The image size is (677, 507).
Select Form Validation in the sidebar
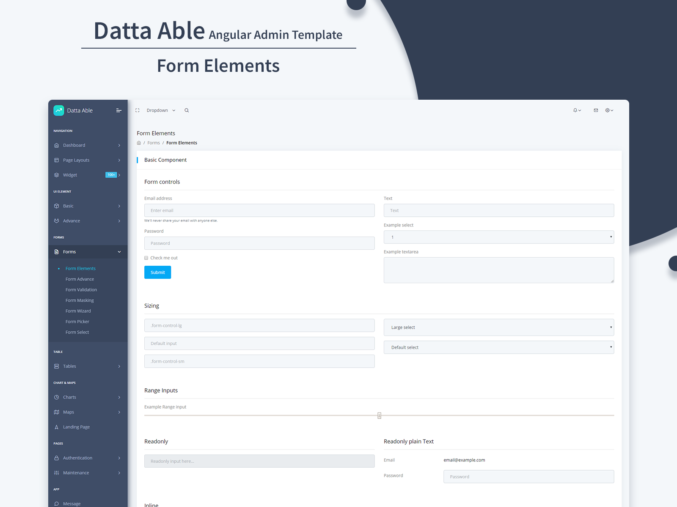click(81, 289)
